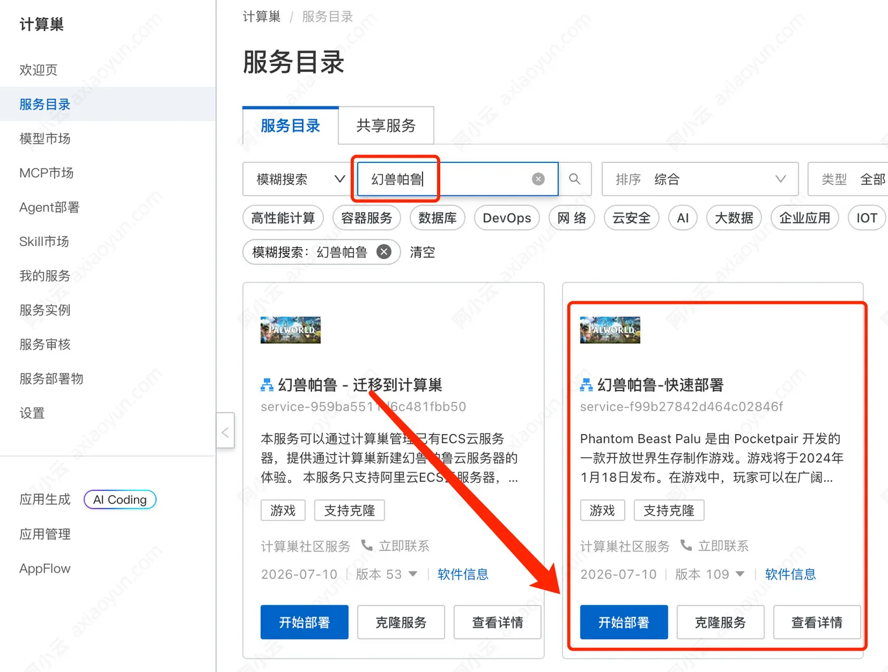888x672 pixels.
Task: Click the Palworld logo on 迁移到计算巢 card
Action: (x=291, y=330)
